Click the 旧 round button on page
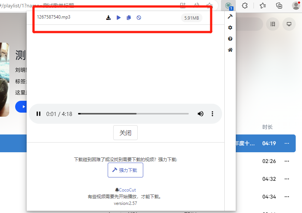 273,24
